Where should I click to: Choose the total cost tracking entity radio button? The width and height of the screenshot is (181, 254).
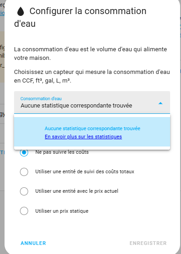24,172
